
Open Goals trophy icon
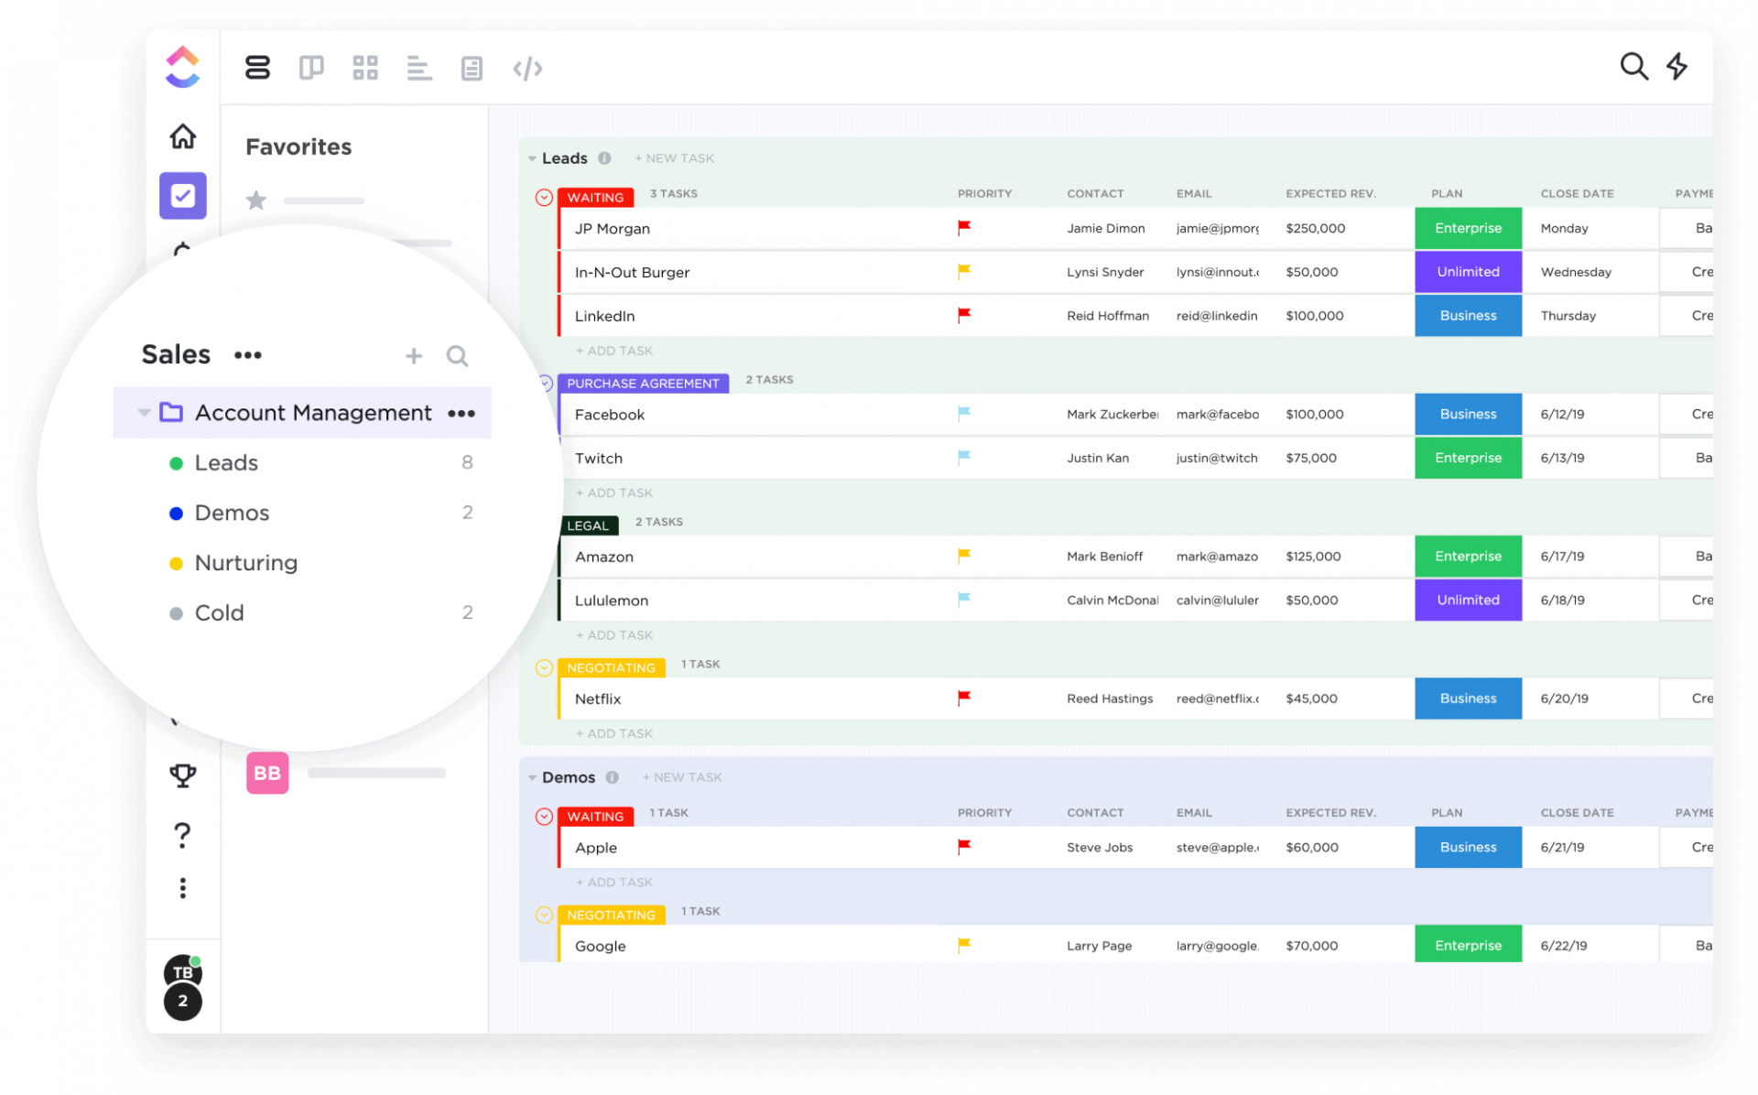[x=182, y=775]
